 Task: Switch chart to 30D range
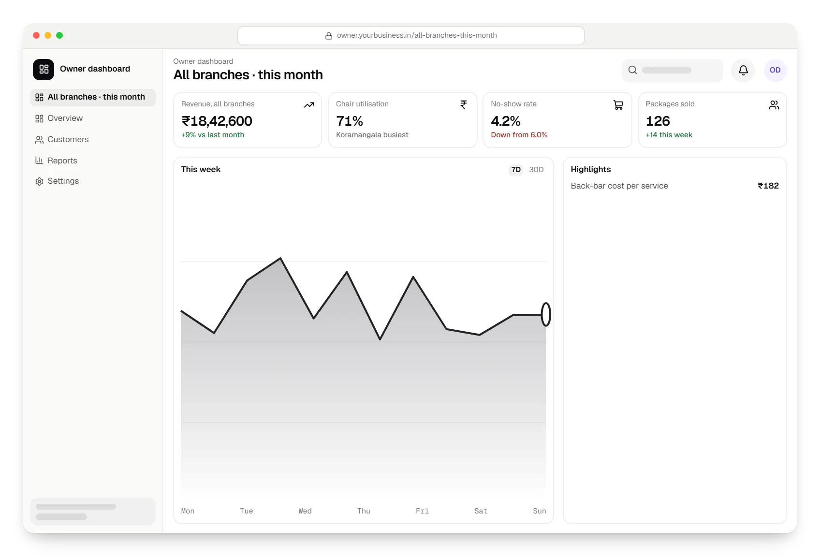[536, 170]
